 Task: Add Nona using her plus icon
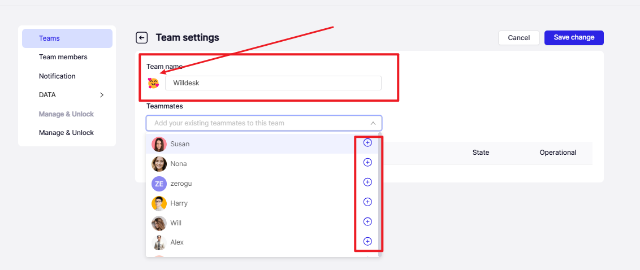(367, 162)
